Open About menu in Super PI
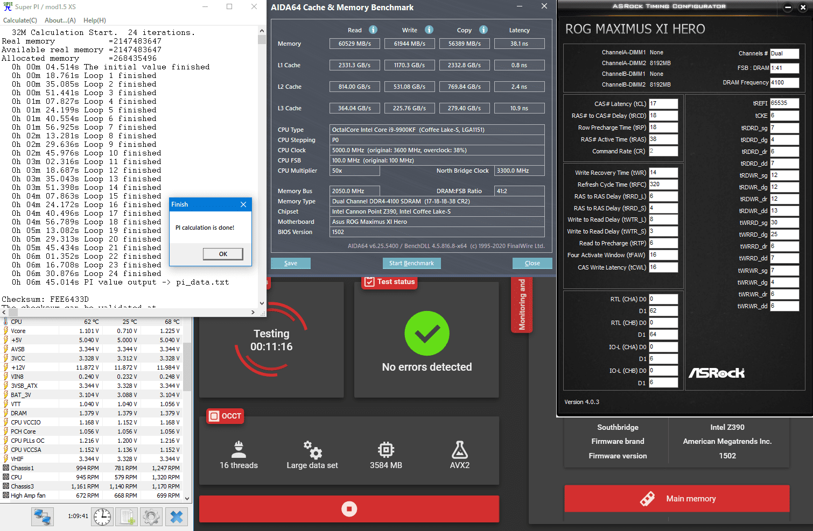The image size is (813, 531). coord(60,20)
